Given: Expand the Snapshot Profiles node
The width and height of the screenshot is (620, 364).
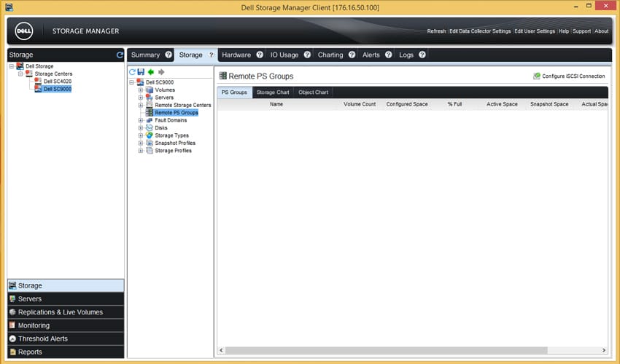Looking at the screenshot, I should [140, 143].
